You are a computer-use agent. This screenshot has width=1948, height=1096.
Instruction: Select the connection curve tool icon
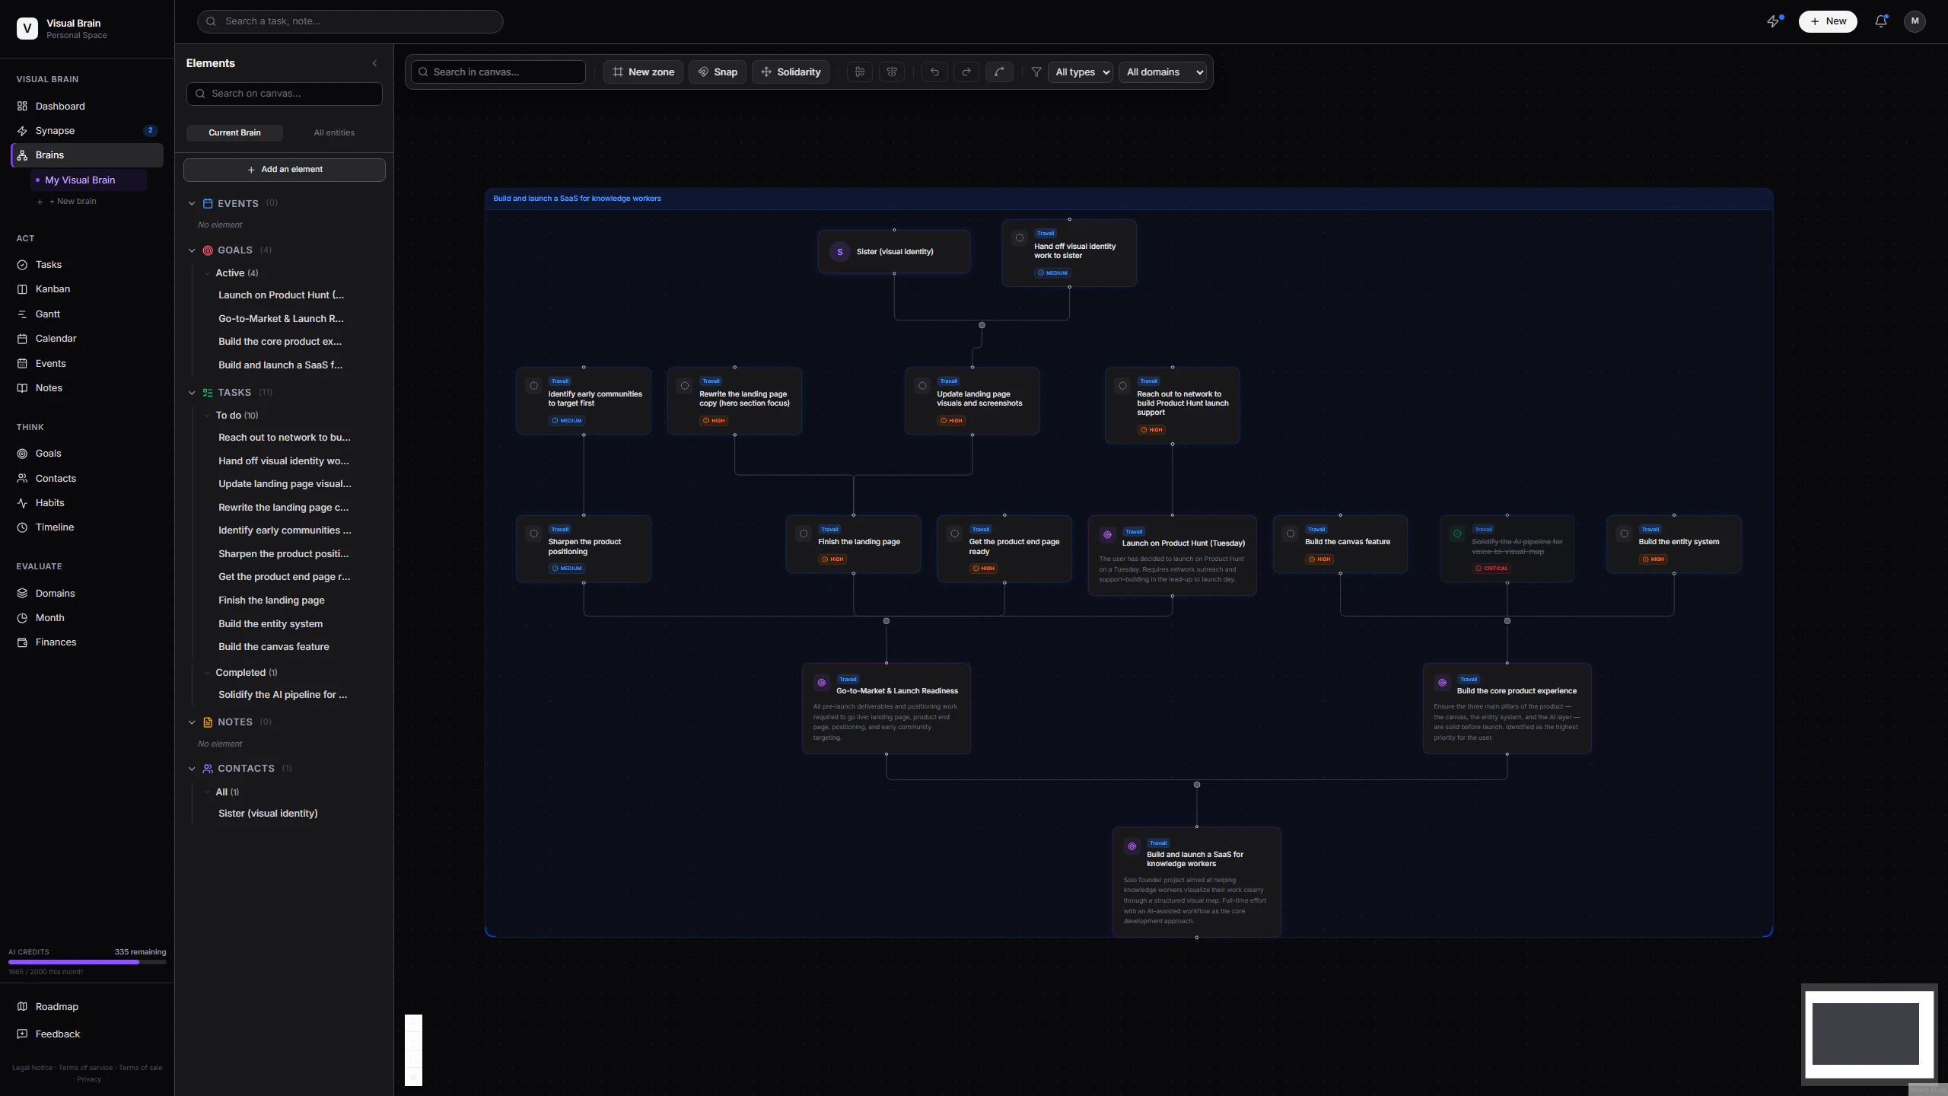click(x=999, y=72)
